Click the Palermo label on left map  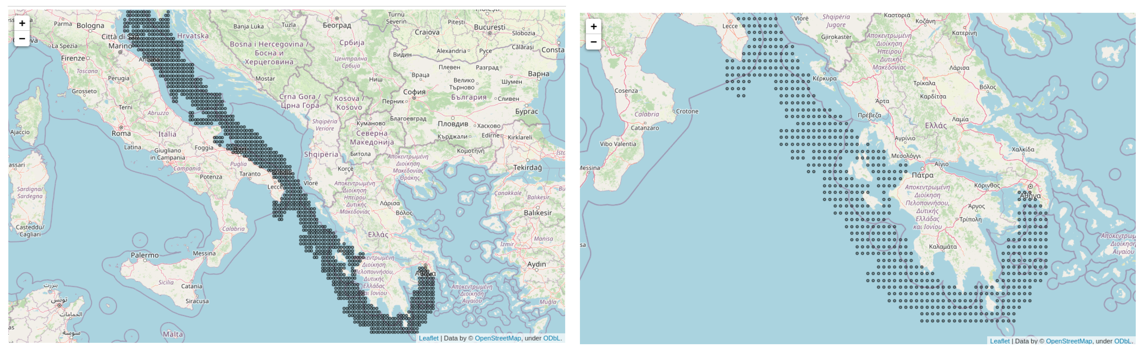click(144, 255)
